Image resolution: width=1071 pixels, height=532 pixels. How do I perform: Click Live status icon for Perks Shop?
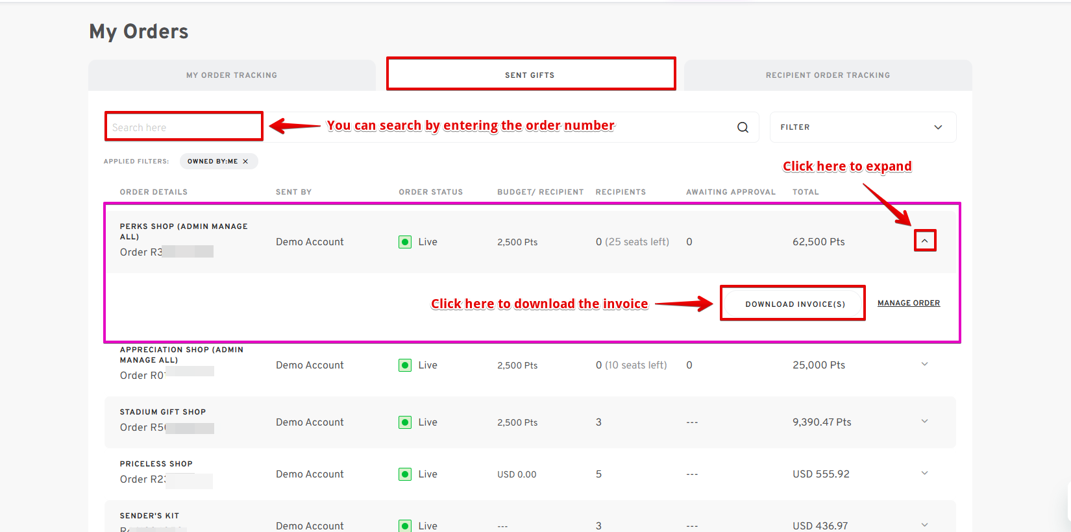(405, 242)
